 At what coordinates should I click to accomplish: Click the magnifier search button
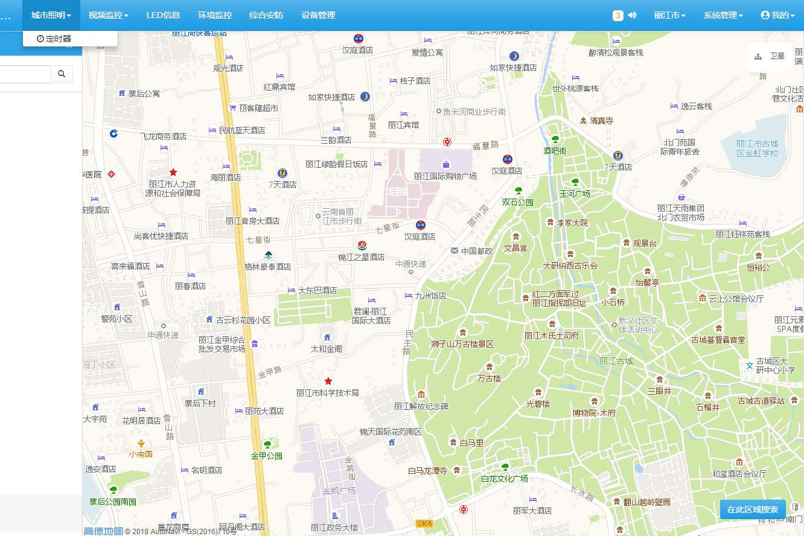[x=62, y=74]
